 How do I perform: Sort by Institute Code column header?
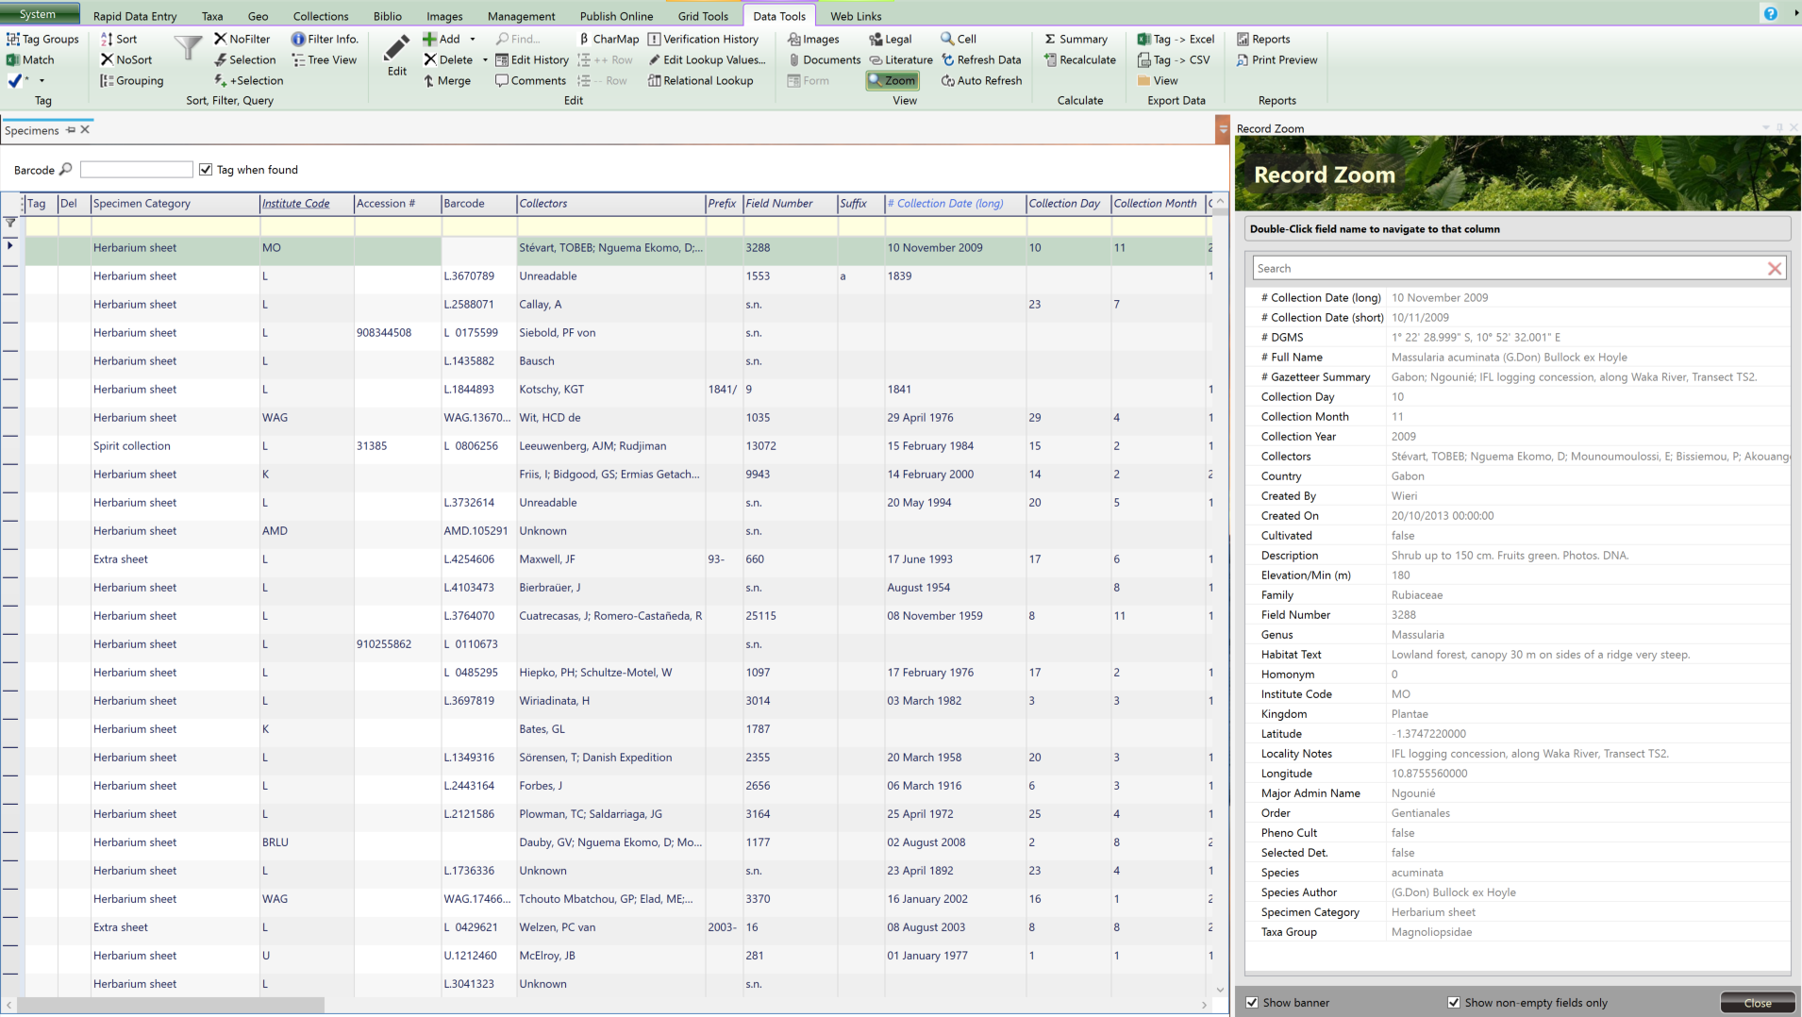coord(307,203)
